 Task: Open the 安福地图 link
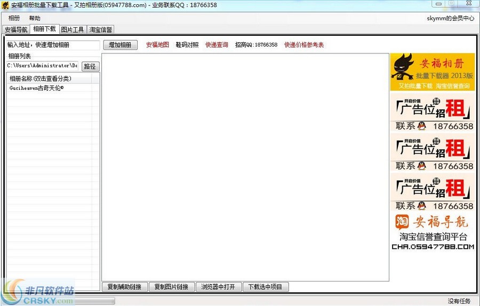pyautogui.click(x=158, y=45)
